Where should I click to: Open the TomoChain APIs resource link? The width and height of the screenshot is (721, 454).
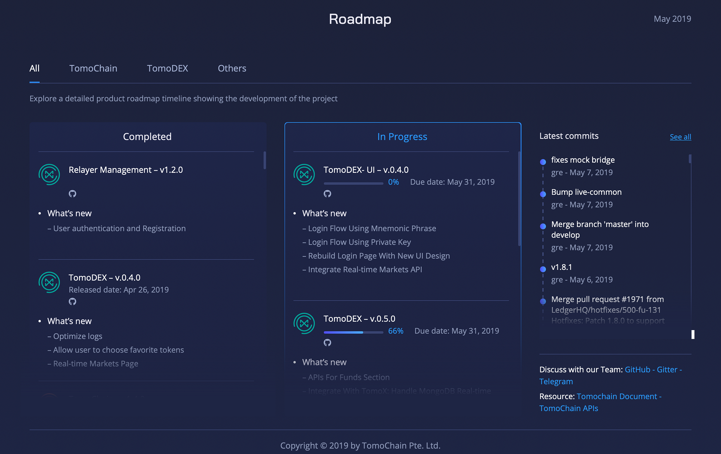point(568,408)
